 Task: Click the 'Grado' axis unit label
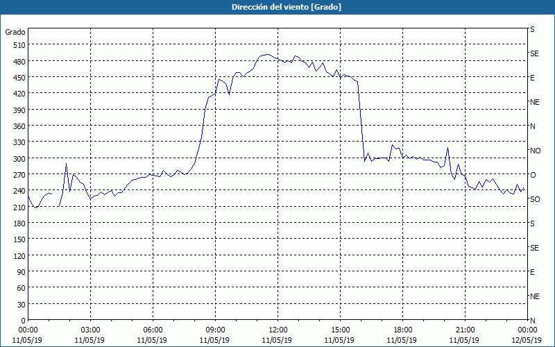[x=15, y=32]
